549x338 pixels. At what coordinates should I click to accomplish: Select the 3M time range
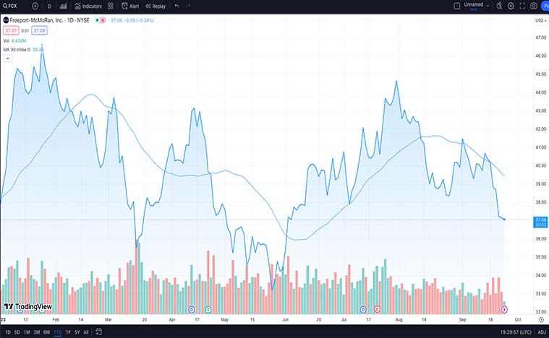click(x=36, y=332)
